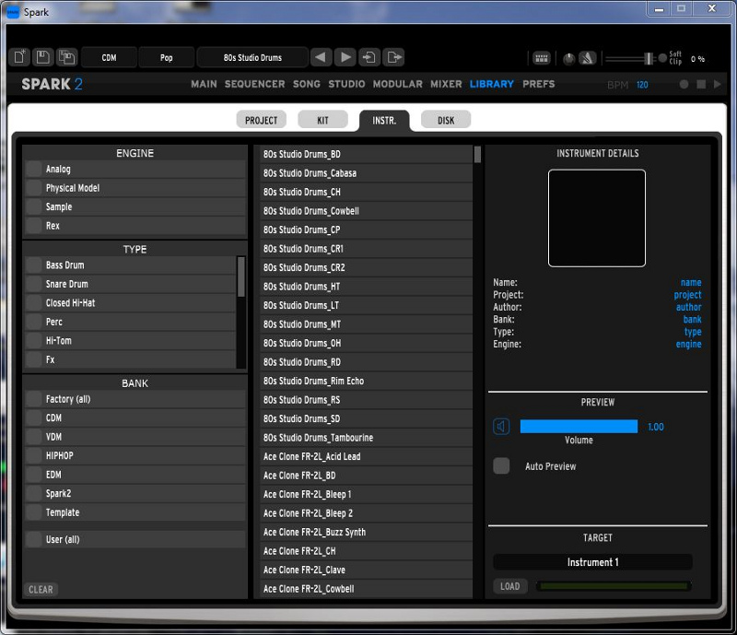Select 80s Studio Drums_Cabasa
737x635 pixels.
click(x=366, y=173)
